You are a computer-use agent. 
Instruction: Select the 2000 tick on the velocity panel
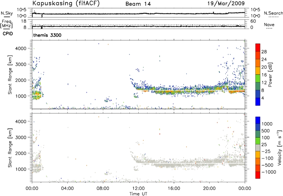coord(21,153)
